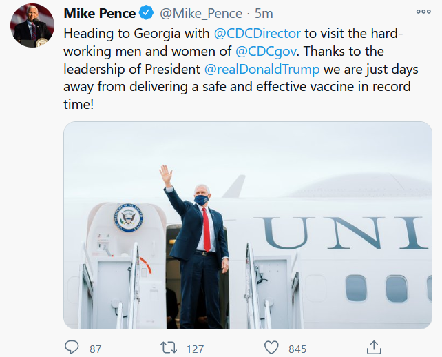Open the @Mike_Pence handle
The image size is (442, 357).
[201, 14]
